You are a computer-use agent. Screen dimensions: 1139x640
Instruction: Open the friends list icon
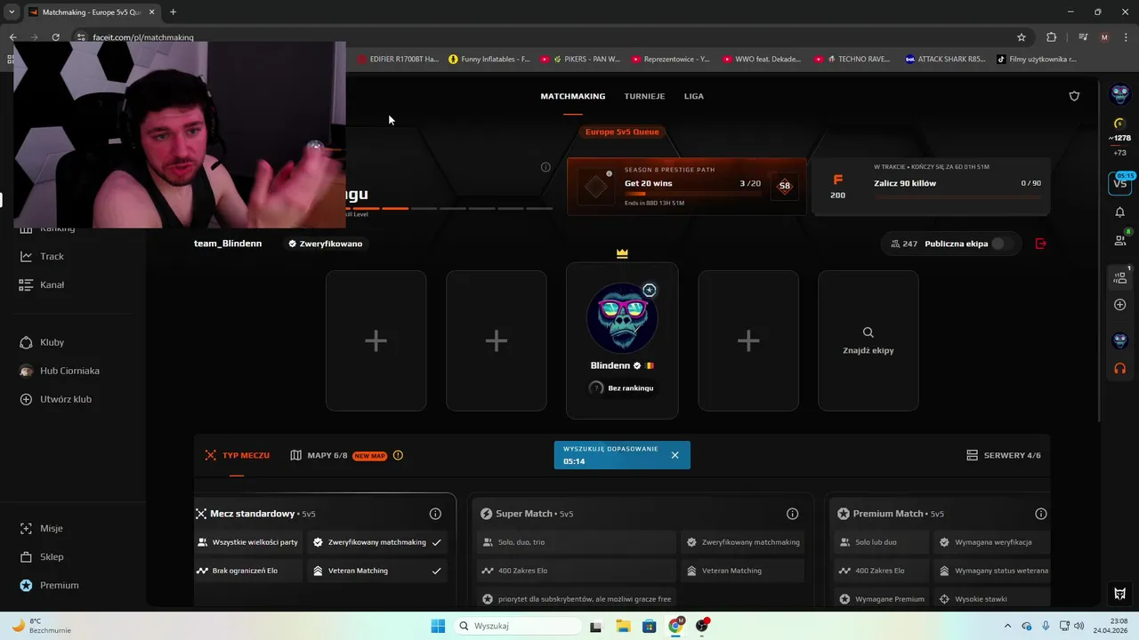1120,240
